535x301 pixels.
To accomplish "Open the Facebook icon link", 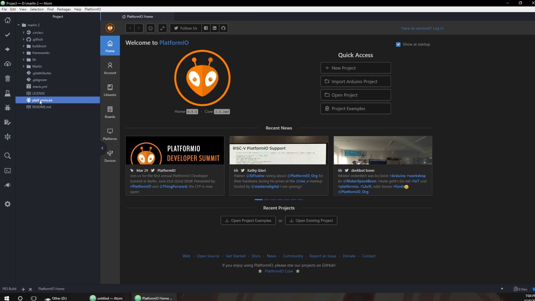I will [x=206, y=28].
